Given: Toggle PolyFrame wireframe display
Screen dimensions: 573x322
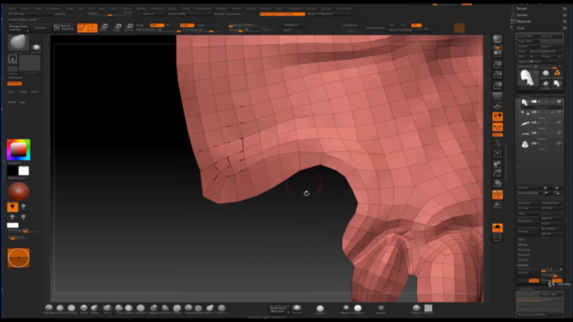Looking at the screenshot, I should pyautogui.click(x=498, y=195).
